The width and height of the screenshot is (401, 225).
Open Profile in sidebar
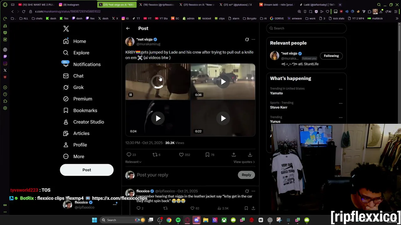tap(75, 145)
